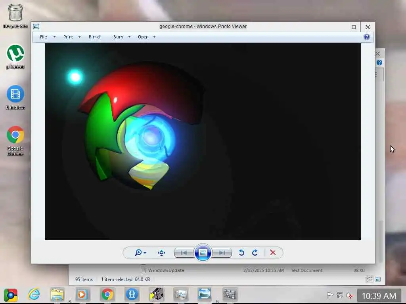Open the Open menu
Viewport: 406px width, 304px height.
[143, 37]
